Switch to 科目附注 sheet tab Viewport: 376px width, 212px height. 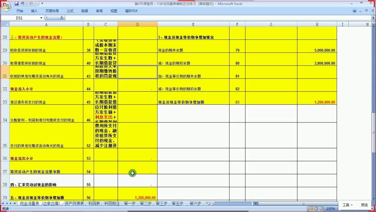pyautogui.click(x=112, y=203)
